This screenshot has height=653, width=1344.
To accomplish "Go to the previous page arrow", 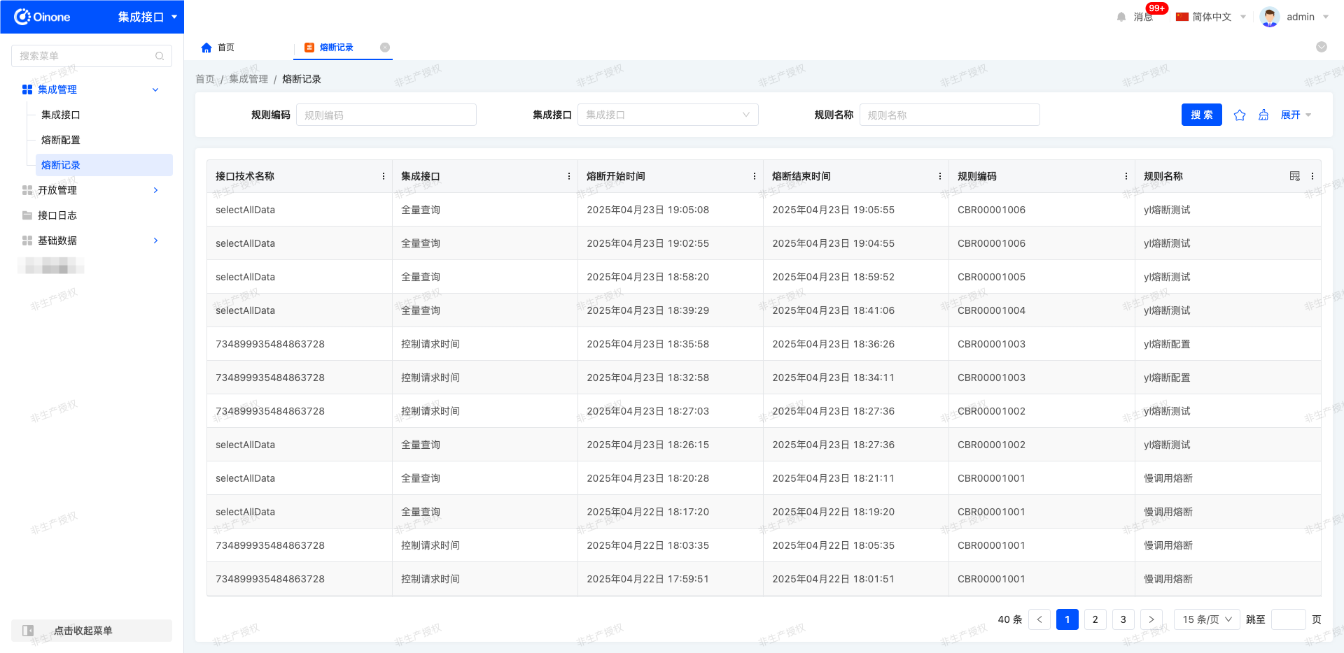I will point(1039,619).
